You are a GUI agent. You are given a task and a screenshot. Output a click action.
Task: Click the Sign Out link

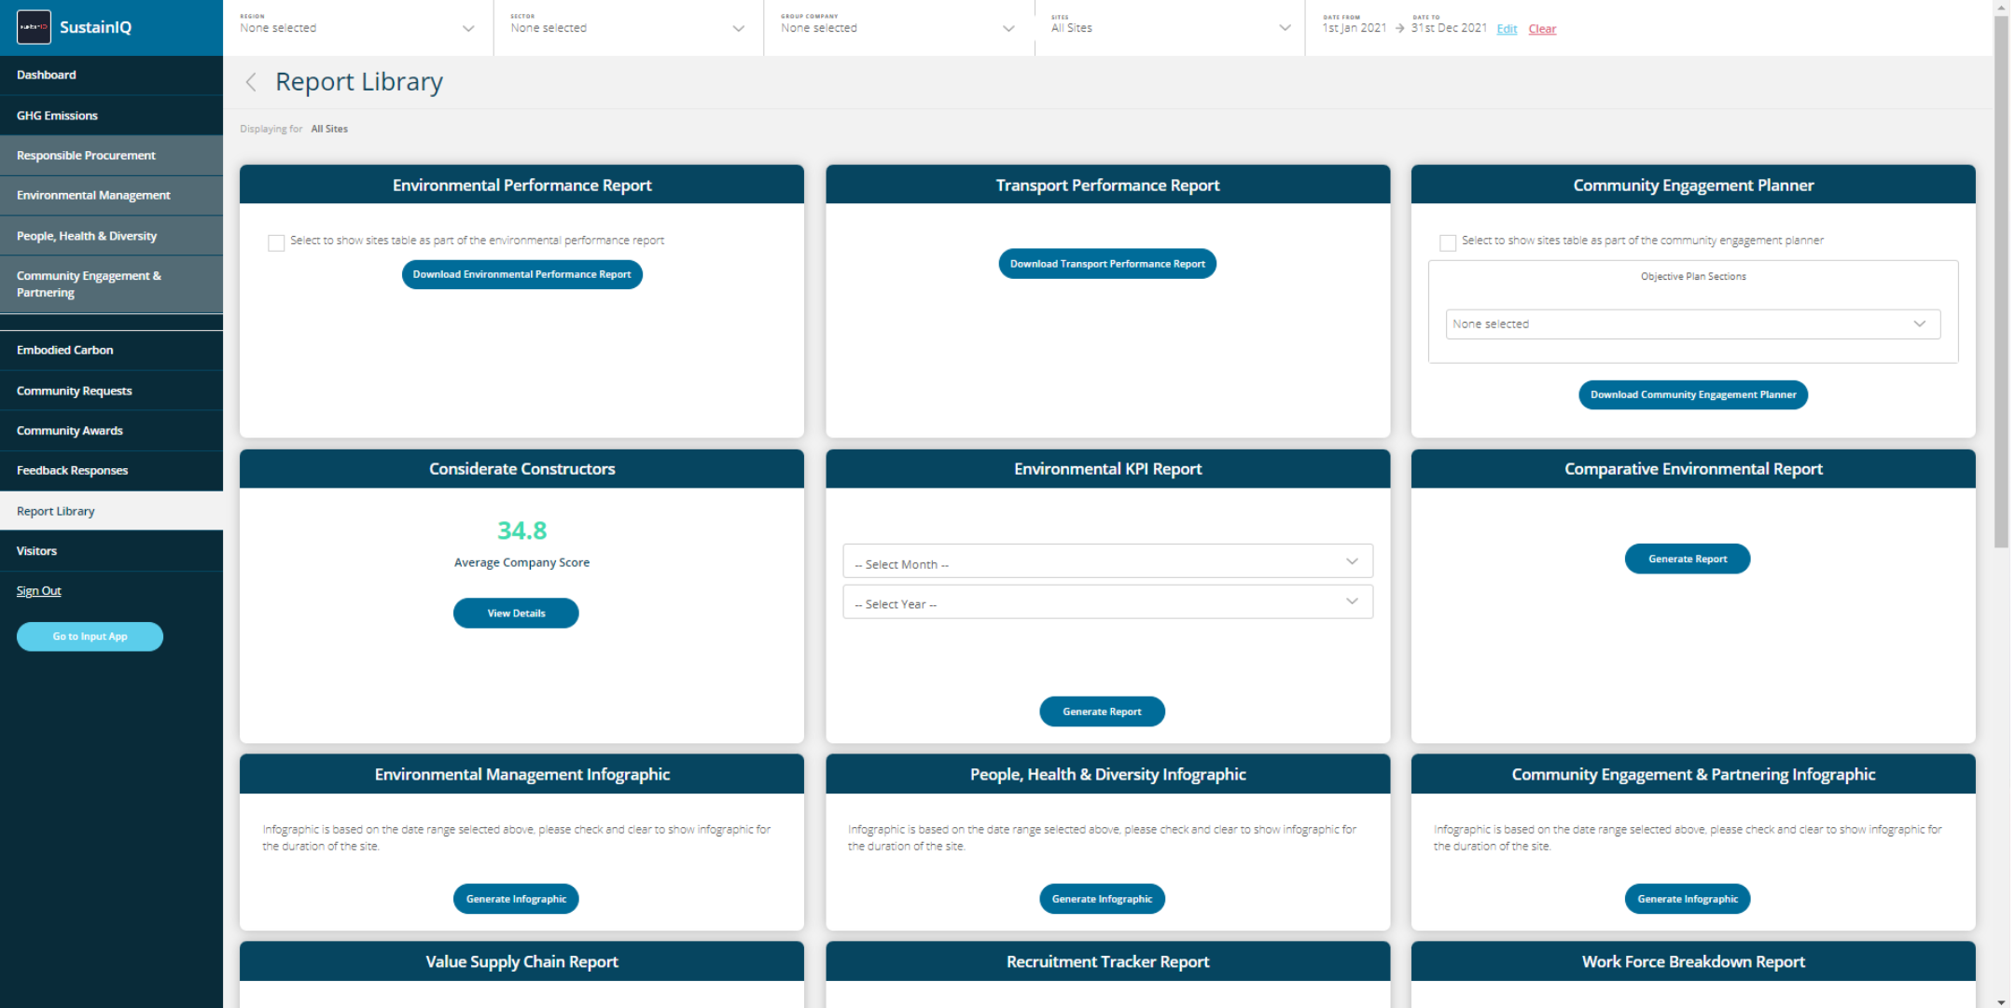coord(38,591)
